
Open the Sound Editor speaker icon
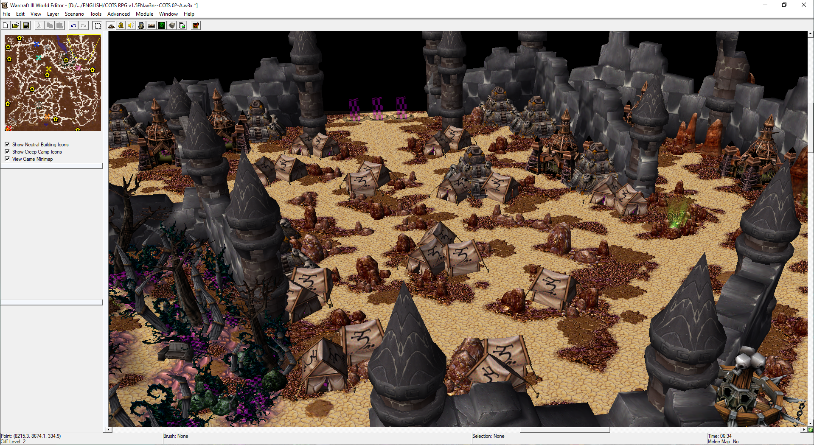click(x=131, y=25)
